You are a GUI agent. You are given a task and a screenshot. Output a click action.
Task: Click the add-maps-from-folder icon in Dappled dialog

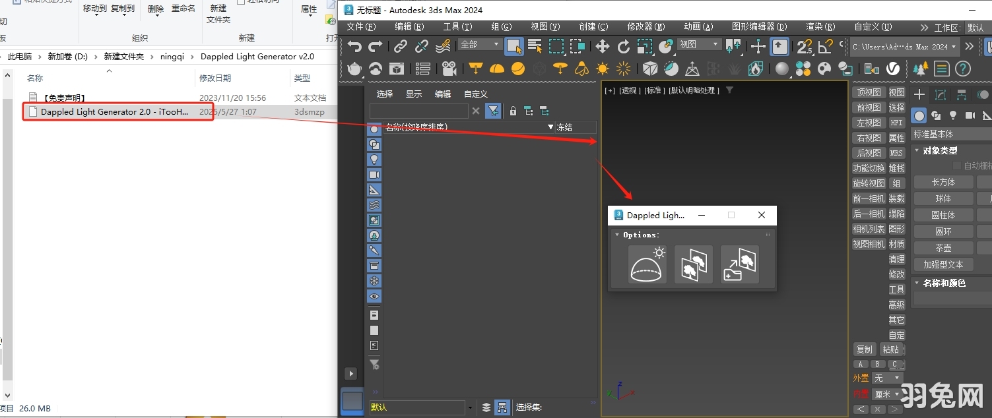pyautogui.click(x=740, y=264)
